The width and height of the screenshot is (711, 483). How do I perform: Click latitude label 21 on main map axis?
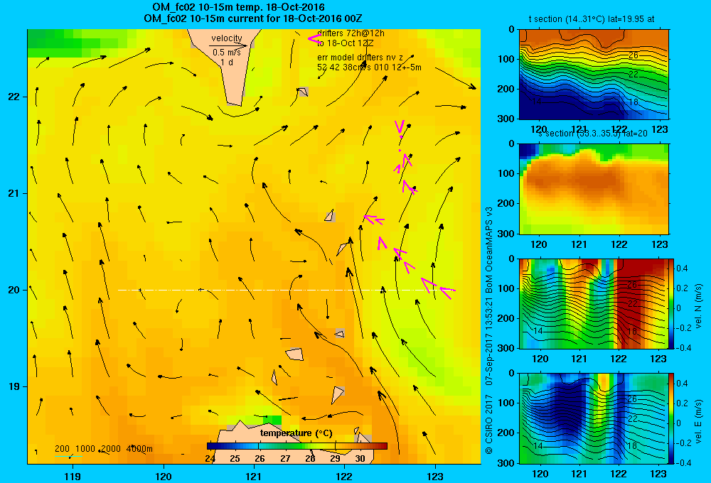coord(14,193)
